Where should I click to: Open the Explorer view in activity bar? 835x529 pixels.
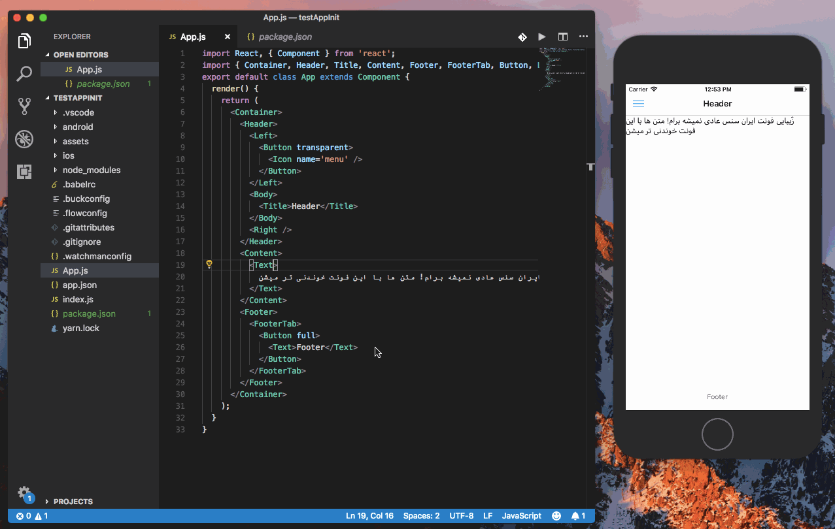click(x=24, y=40)
